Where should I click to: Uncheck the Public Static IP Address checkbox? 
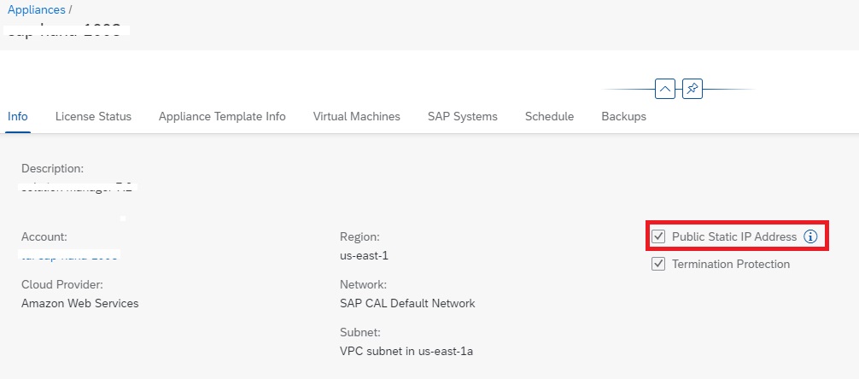coord(658,236)
